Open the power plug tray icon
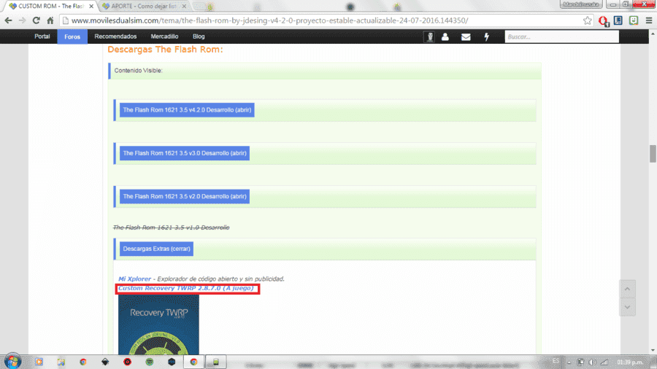Image resolution: width=657 pixels, height=369 pixels. (581, 362)
